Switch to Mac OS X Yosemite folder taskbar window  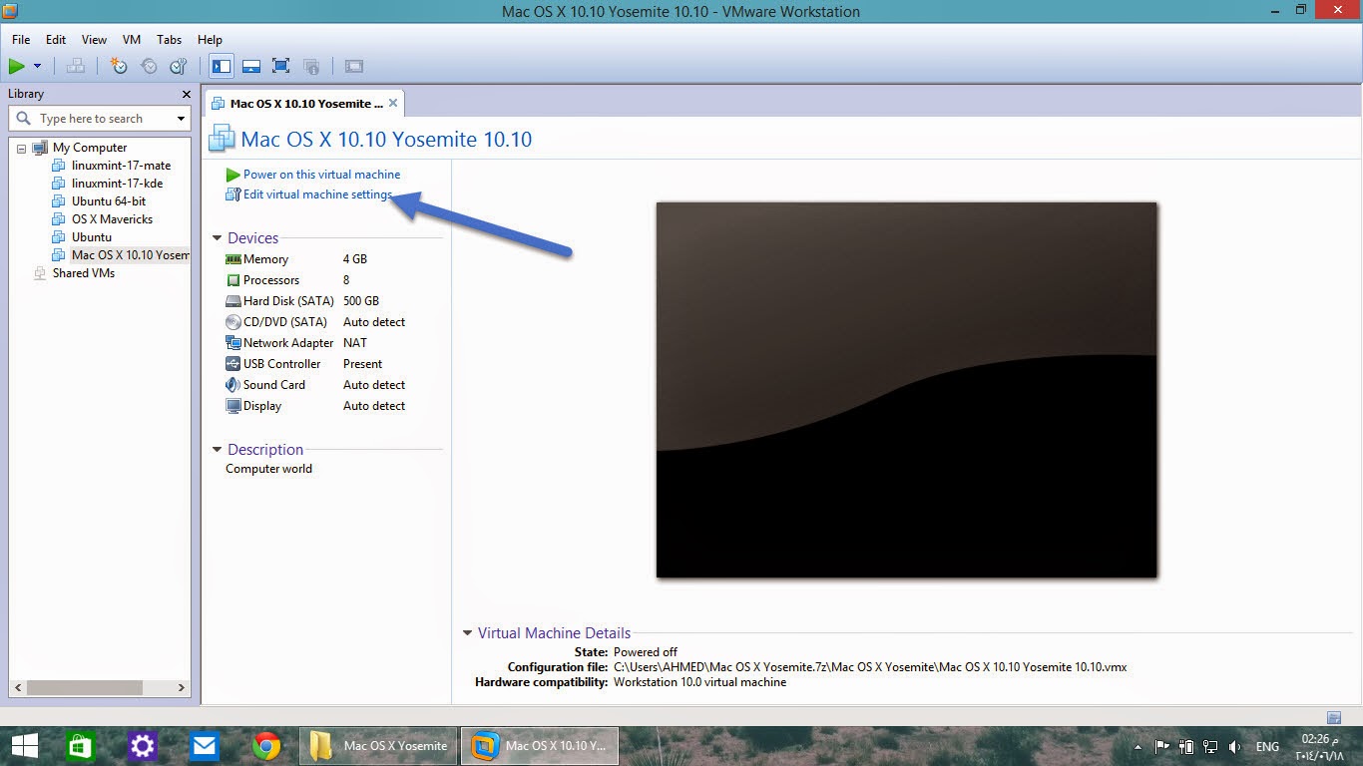tap(377, 746)
